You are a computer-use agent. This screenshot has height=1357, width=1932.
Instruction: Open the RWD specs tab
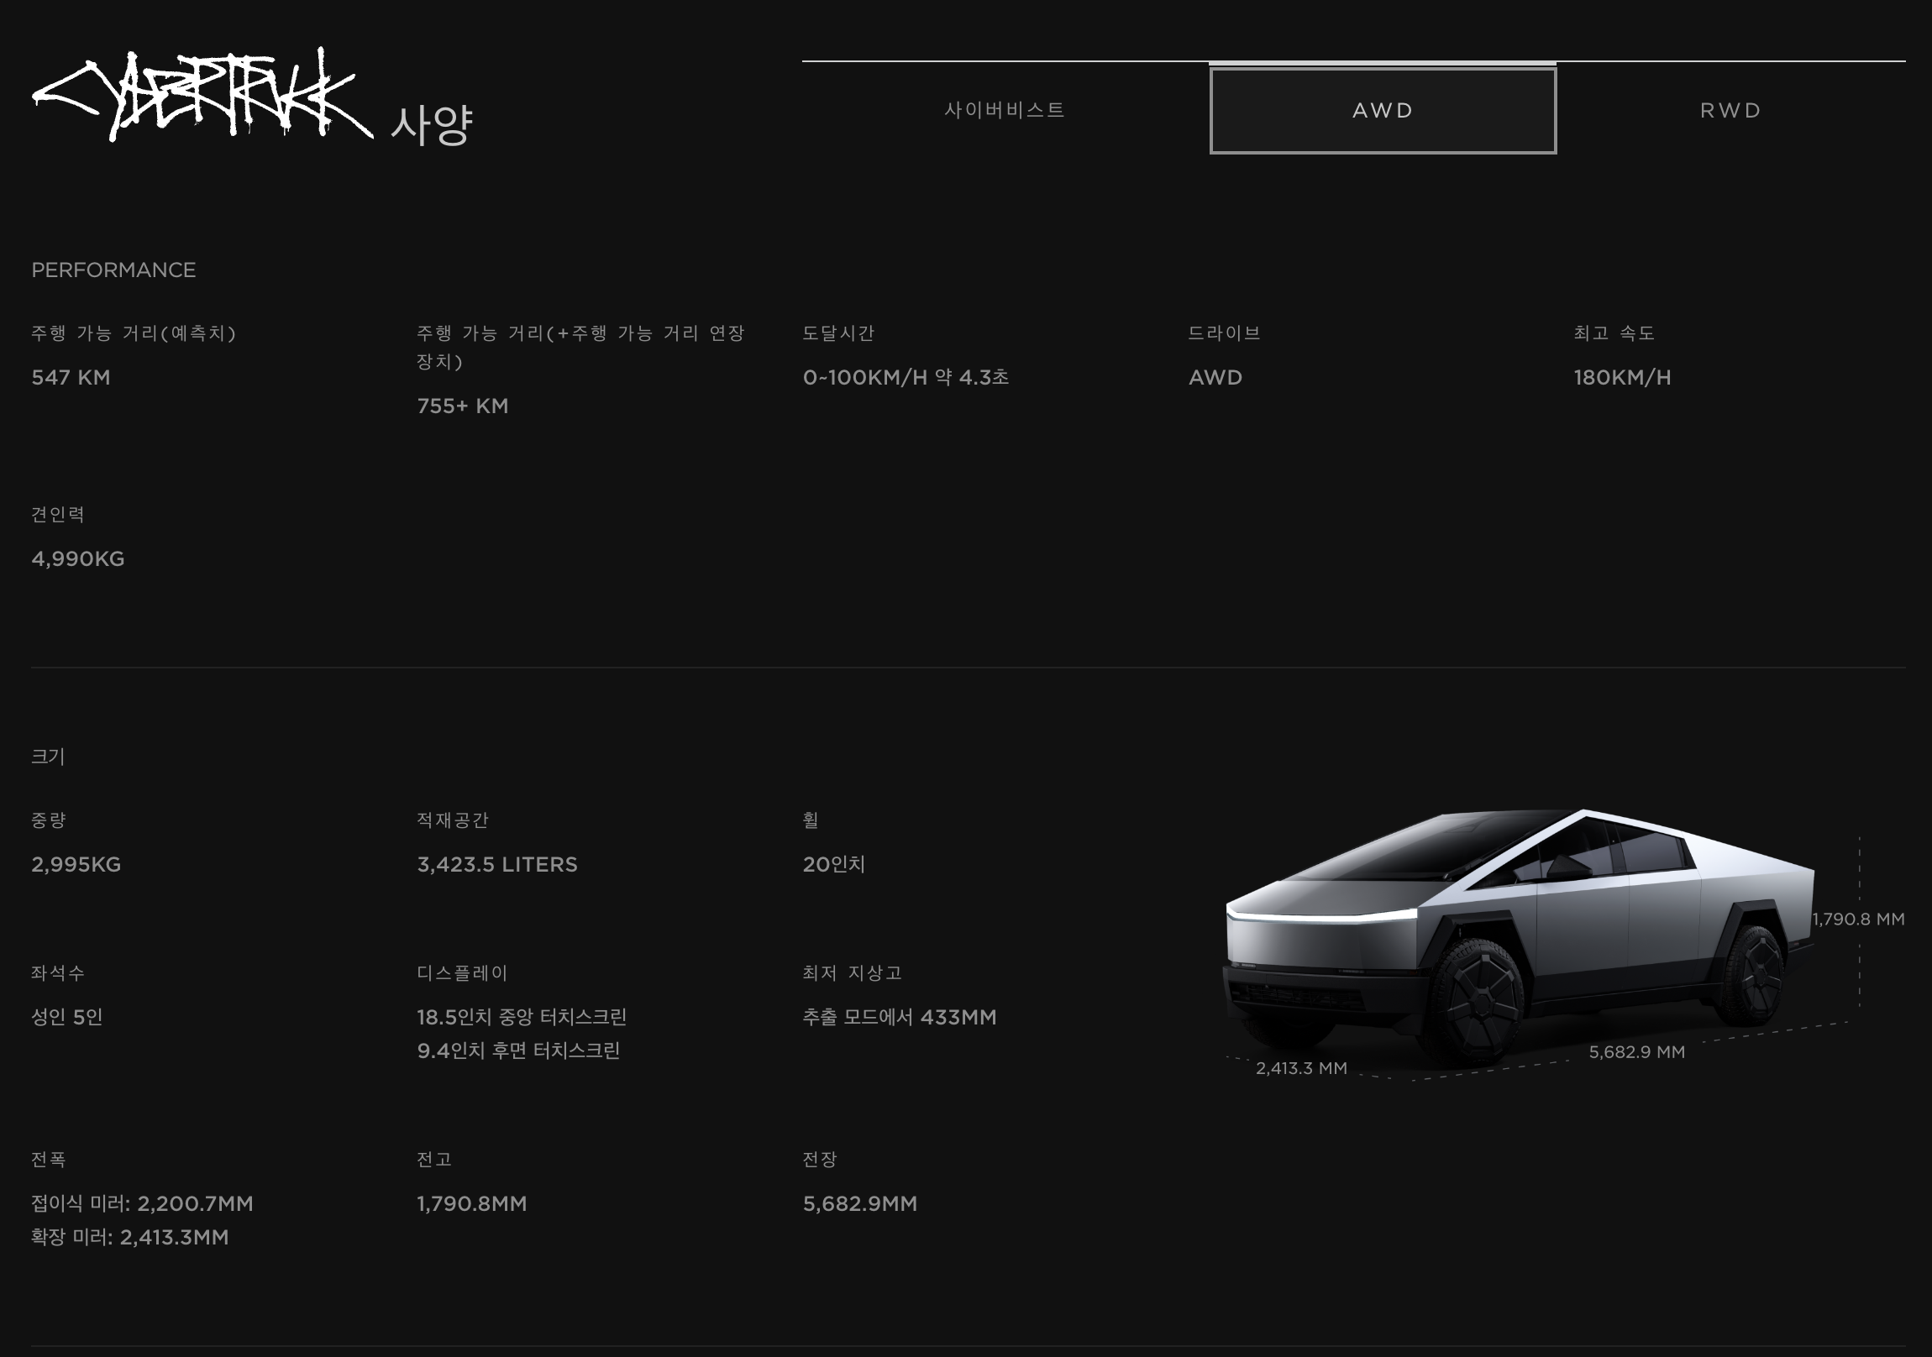coord(1731,110)
